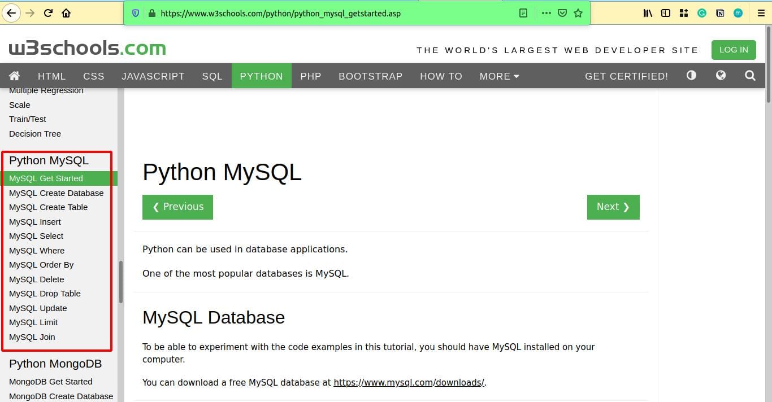Click the w3schools home icon in navbar
Image resolution: width=772 pixels, height=402 pixels.
tap(15, 76)
